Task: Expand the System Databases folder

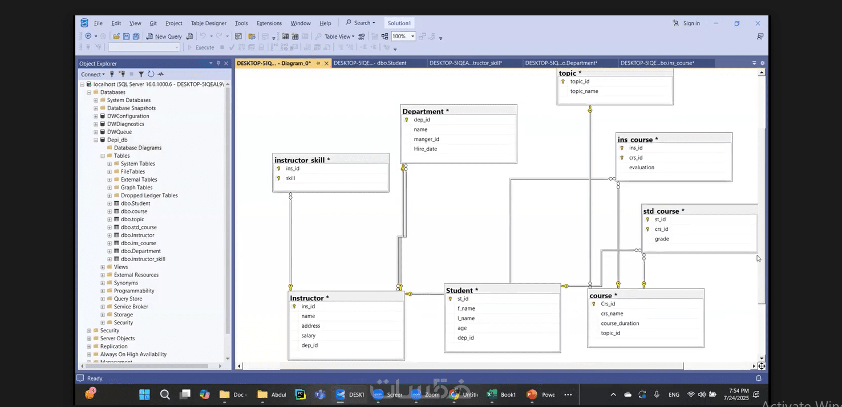Action: coord(96,100)
